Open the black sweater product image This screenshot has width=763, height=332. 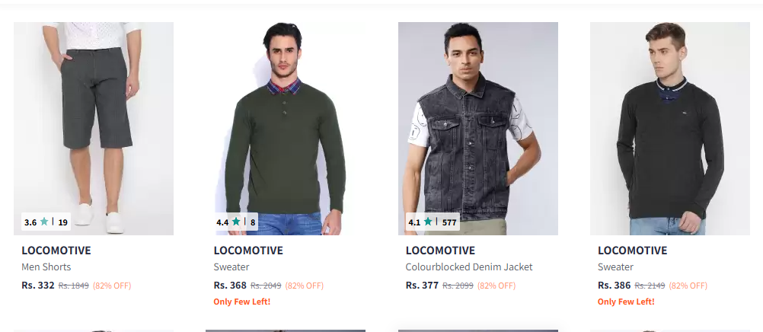click(670, 129)
